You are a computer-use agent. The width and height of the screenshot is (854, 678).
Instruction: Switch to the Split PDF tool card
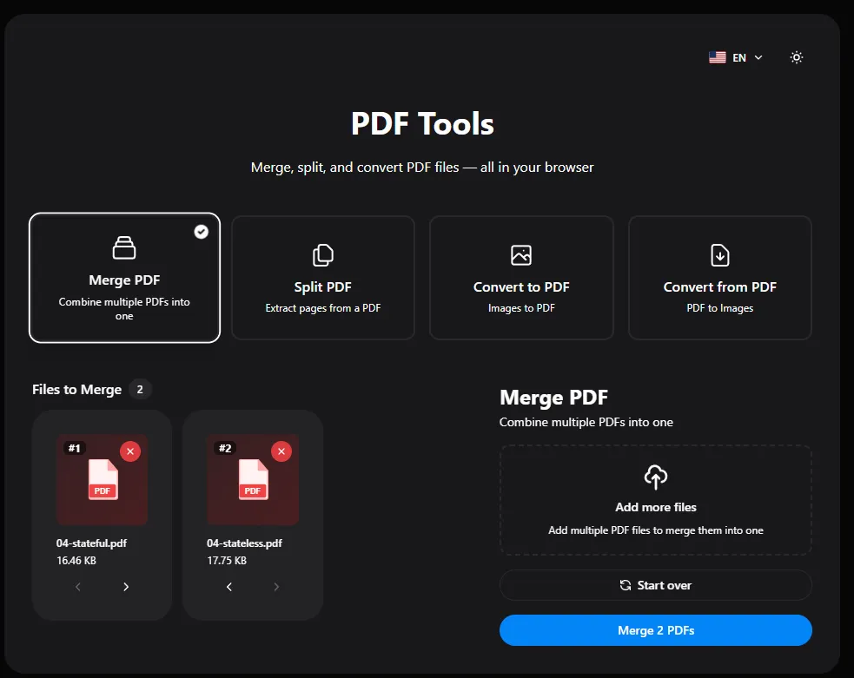pos(322,278)
